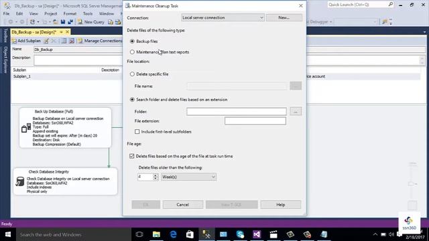Open the movie clapperboard taskbar app
Viewport: 429px width, 241px height.
pos(273,234)
